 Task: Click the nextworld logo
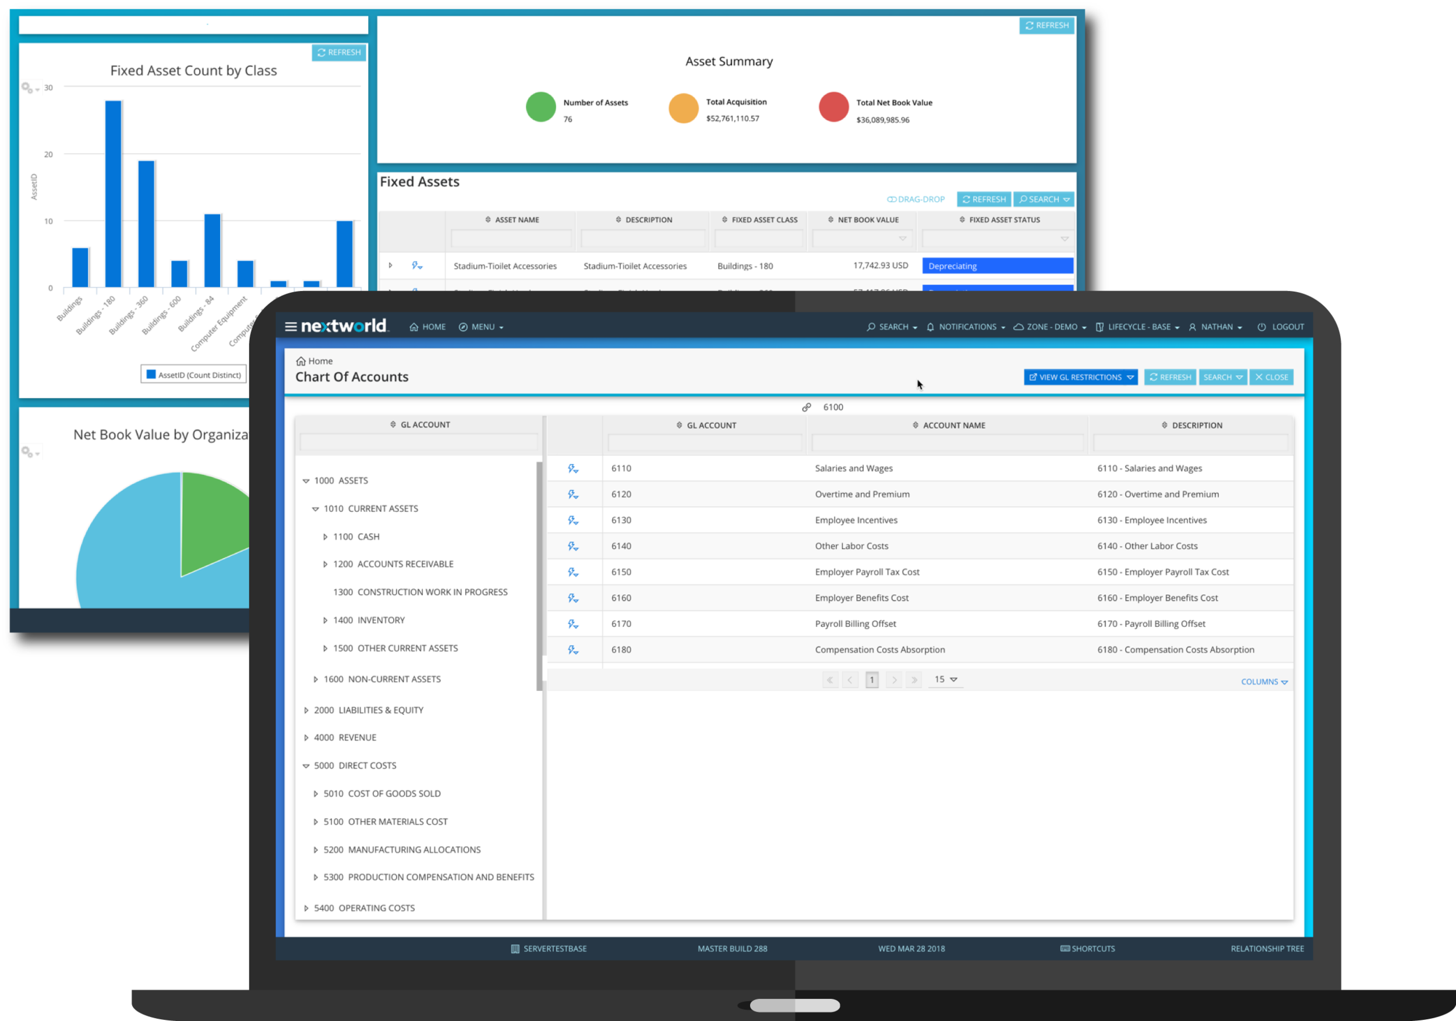pos(344,326)
